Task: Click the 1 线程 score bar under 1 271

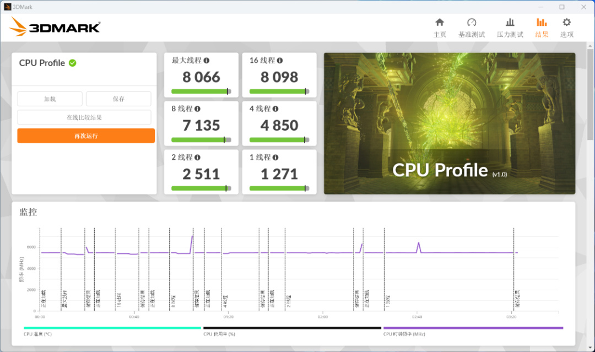Action: tap(279, 188)
